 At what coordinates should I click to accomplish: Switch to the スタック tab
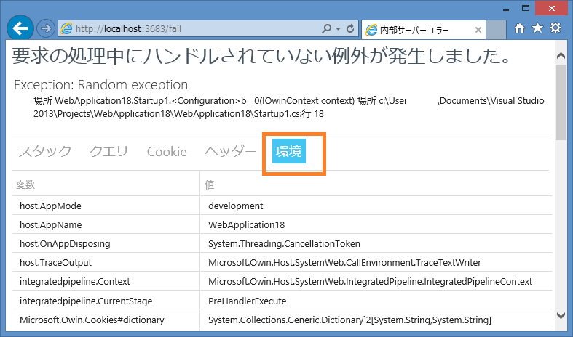[45, 151]
